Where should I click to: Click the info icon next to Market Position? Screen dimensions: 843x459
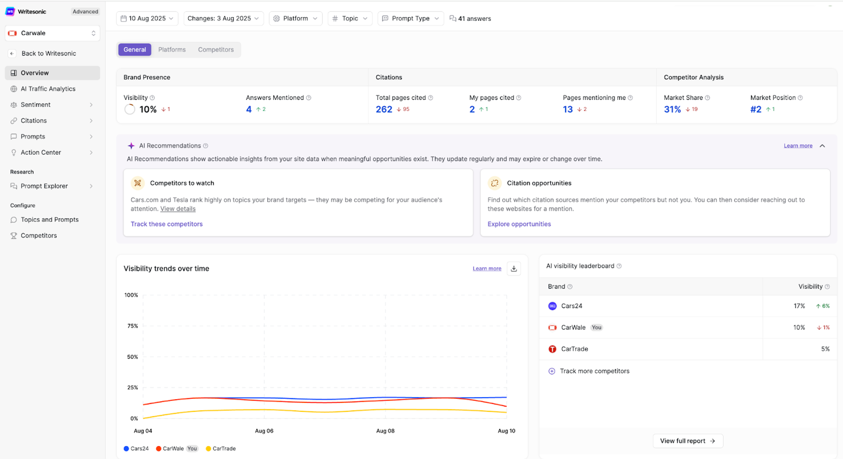click(x=800, y=98)
